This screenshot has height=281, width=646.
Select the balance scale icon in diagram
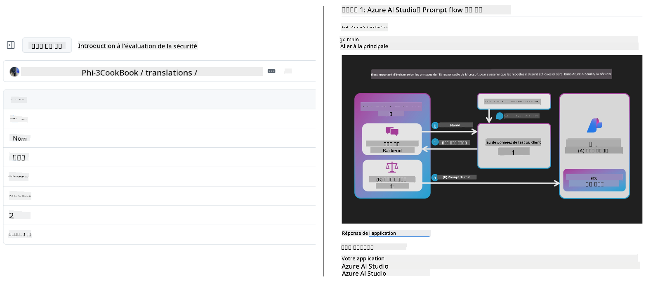[392, 168]
